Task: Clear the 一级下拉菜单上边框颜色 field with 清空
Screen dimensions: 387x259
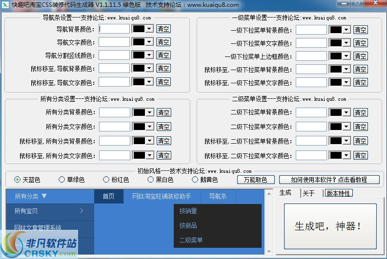Action: coord(360,56)
